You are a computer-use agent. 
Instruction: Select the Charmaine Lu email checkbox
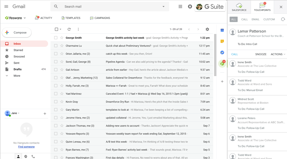coord(56,46)
